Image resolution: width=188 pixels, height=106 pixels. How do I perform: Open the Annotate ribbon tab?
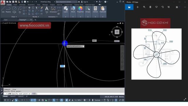pos(22,5)
